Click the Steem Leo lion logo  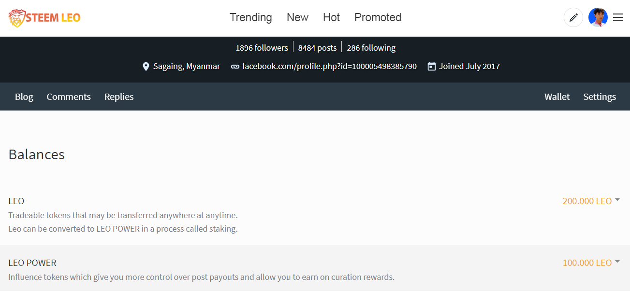(x=16, y=18)
